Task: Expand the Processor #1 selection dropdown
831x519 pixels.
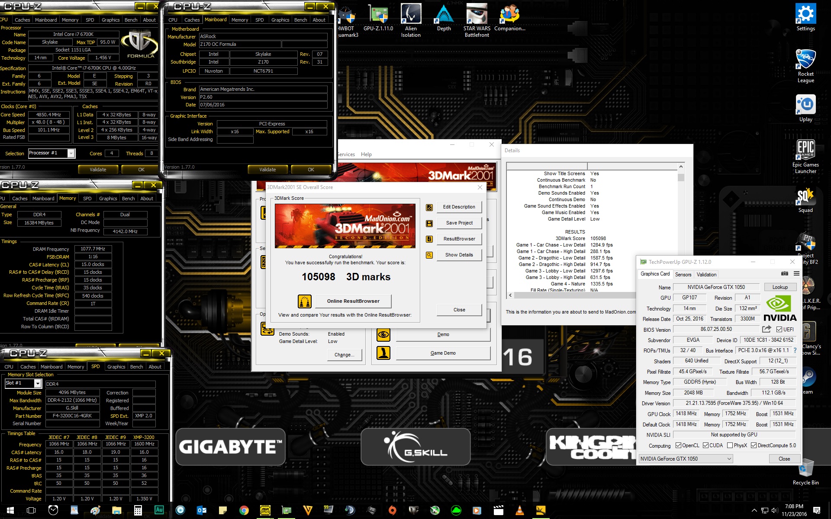Action: point(71,153)
